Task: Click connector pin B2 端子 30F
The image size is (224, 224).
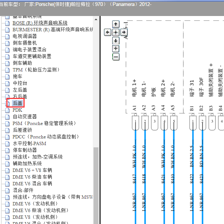Action: [x=202, y=123]
